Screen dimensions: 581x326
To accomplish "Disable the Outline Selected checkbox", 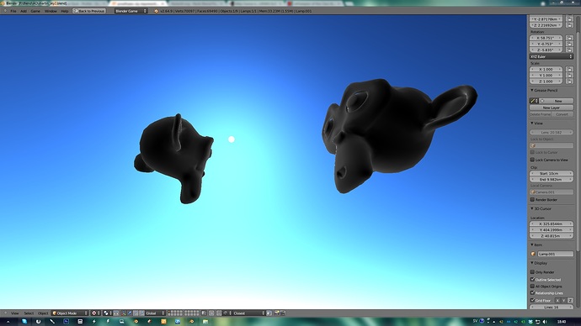I will [532, 280].
